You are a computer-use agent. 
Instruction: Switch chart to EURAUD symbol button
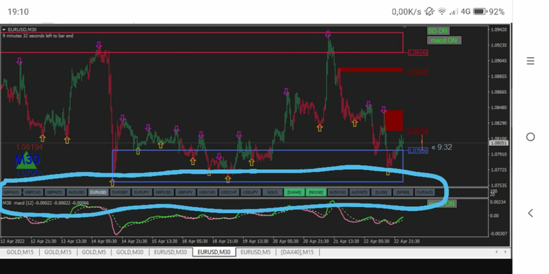[x=424, y=192]
